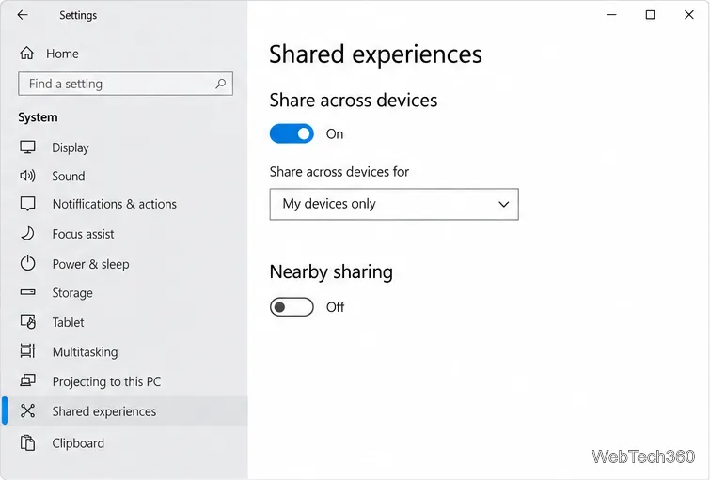Focus the Find a setting field
The height and width of the screenshot is (480, 710).
pos(125,84)
